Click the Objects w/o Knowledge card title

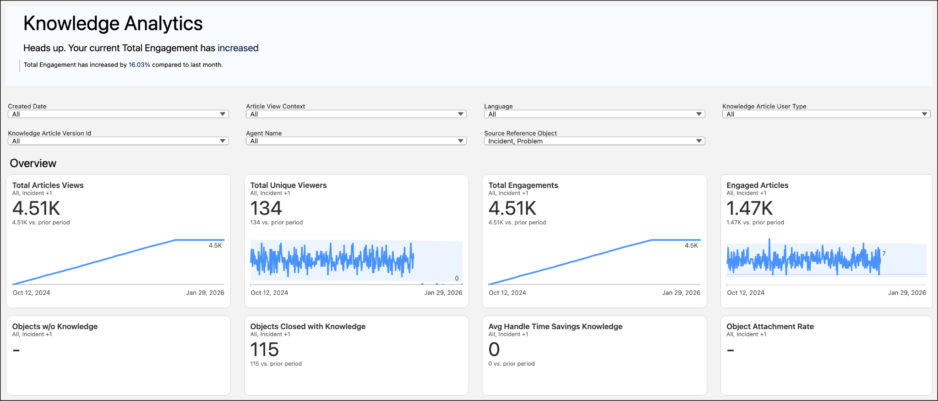[x=55, y=326]
